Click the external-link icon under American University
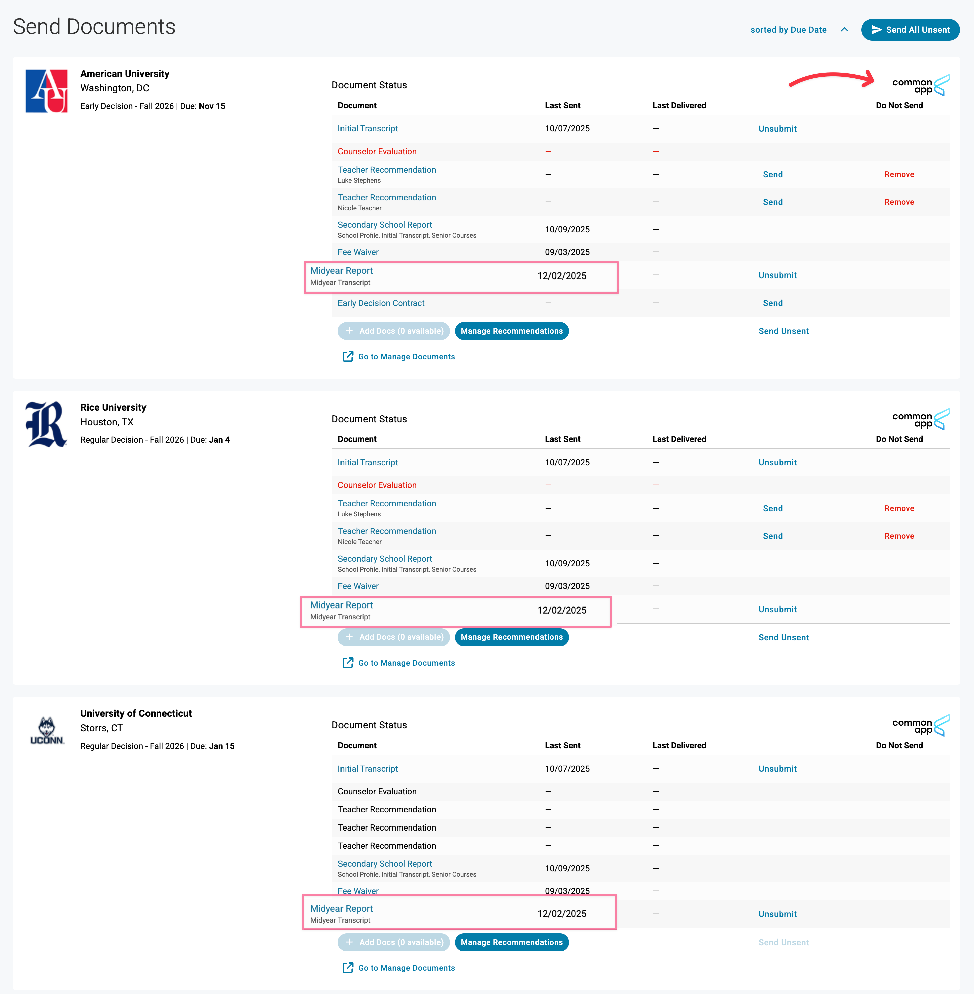Screen dimensions: 974x994 click(x=347, y=356)
